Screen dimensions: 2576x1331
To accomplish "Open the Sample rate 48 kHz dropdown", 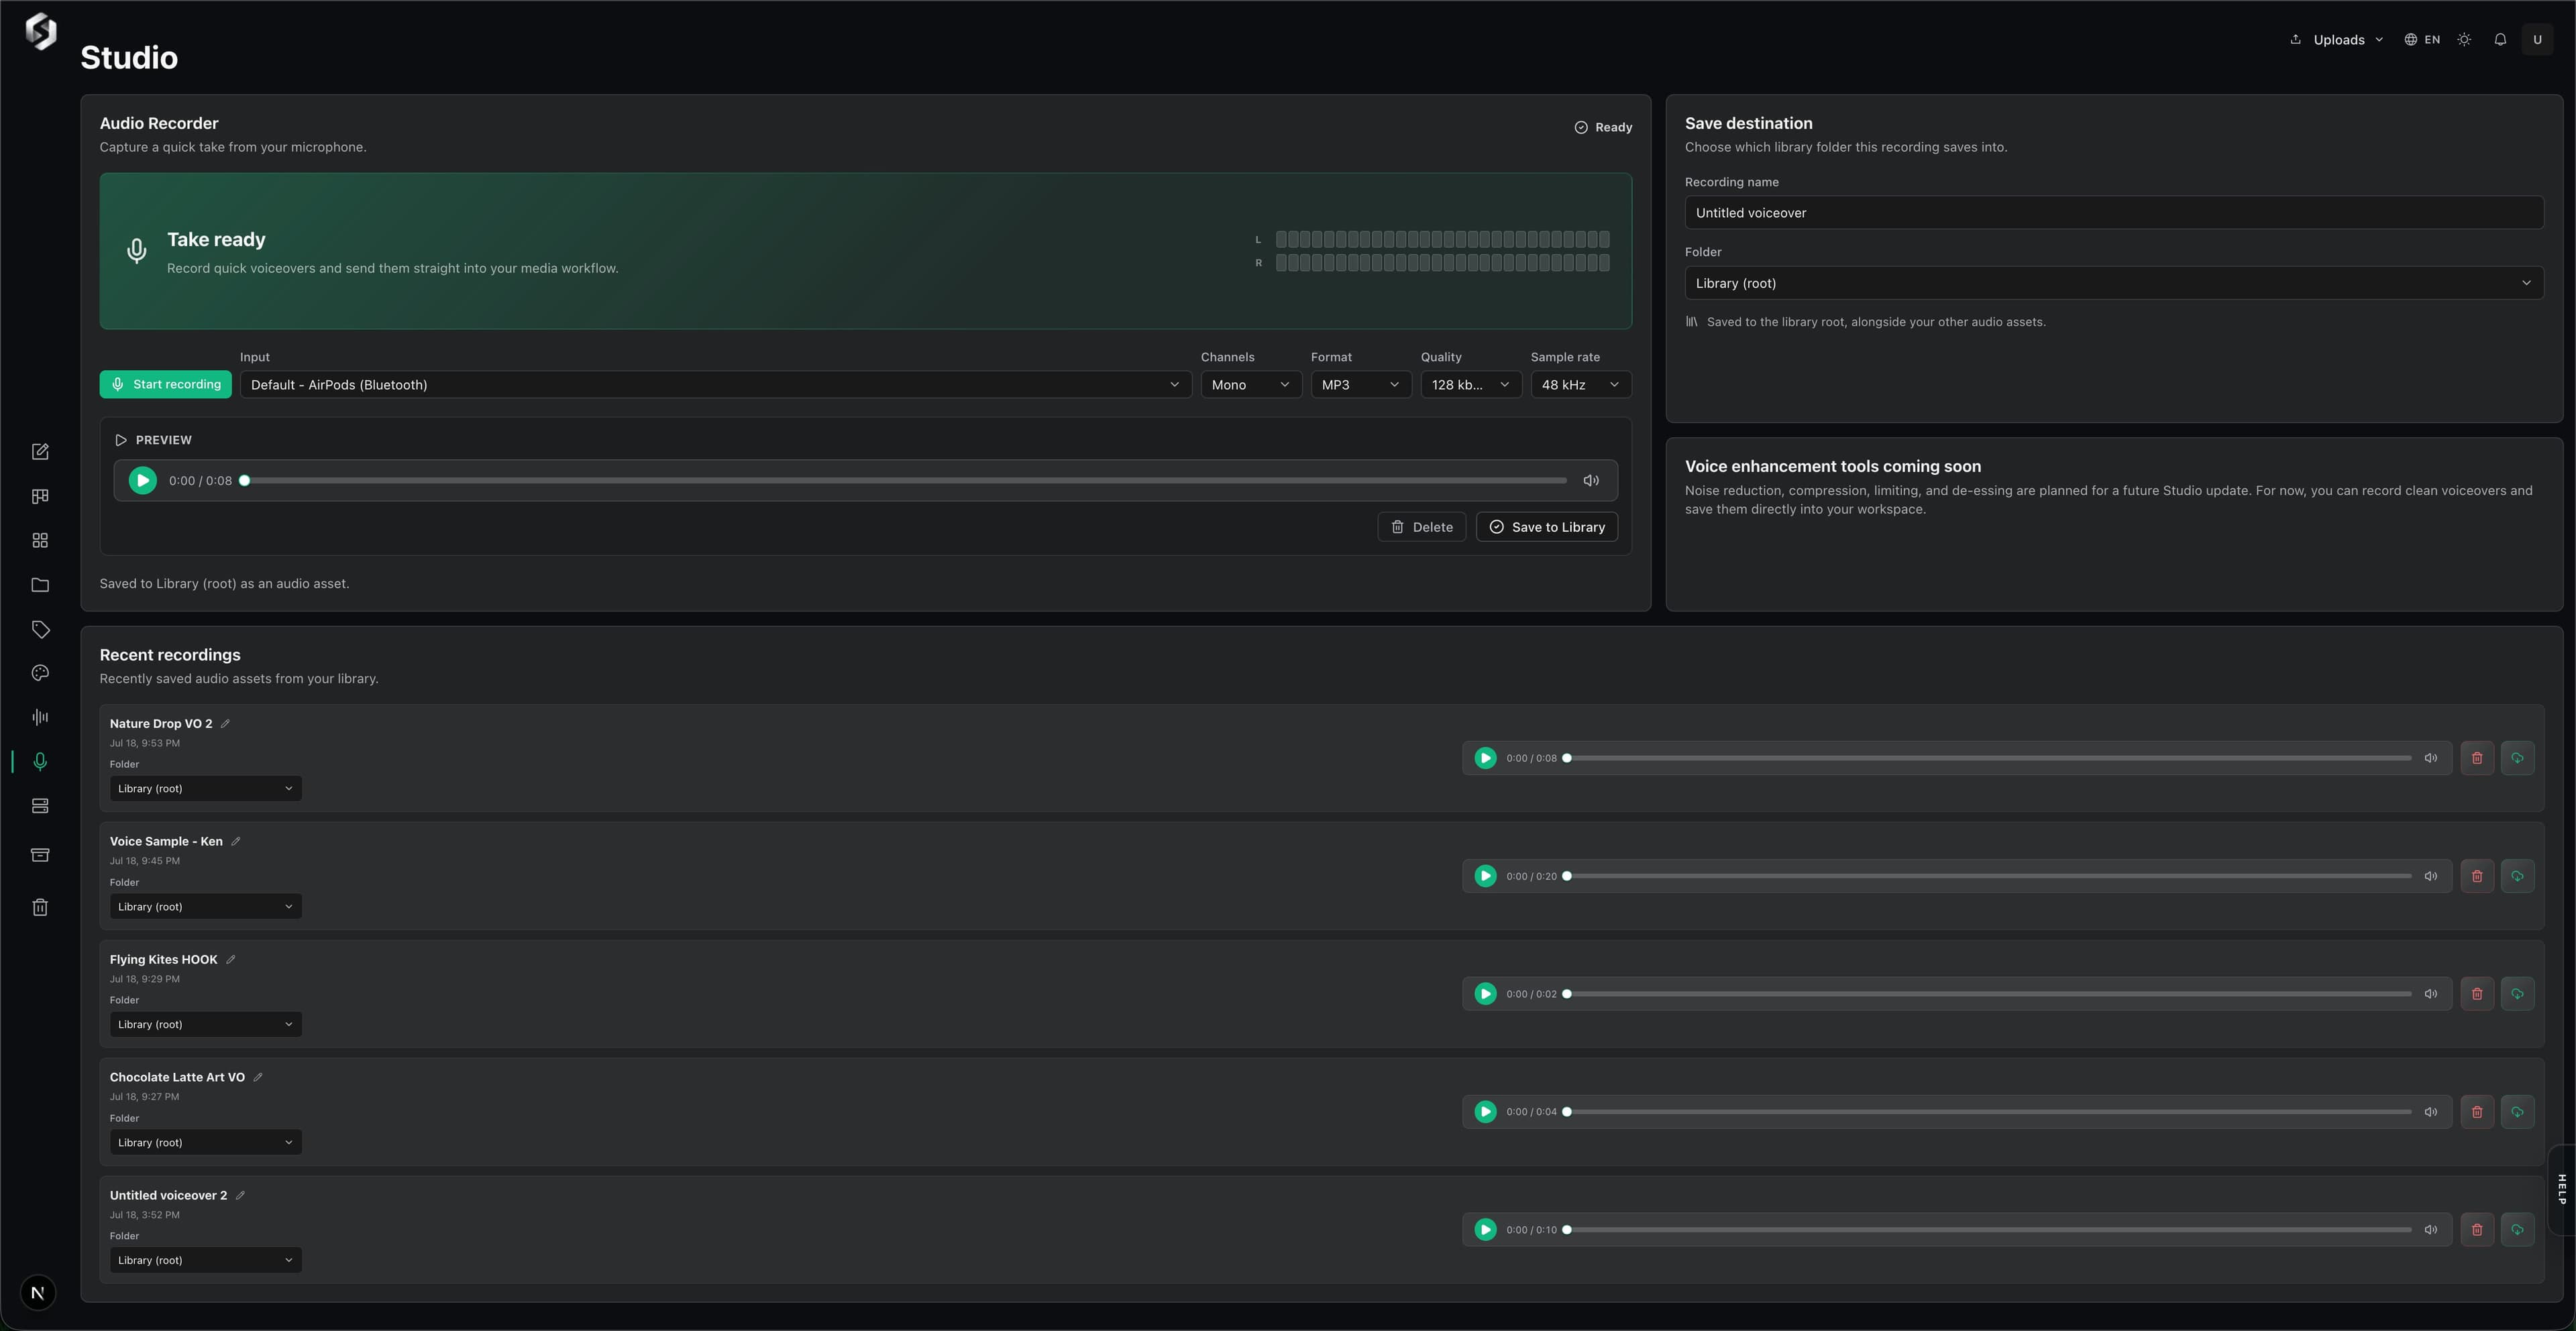I will tap(1581, 385).
